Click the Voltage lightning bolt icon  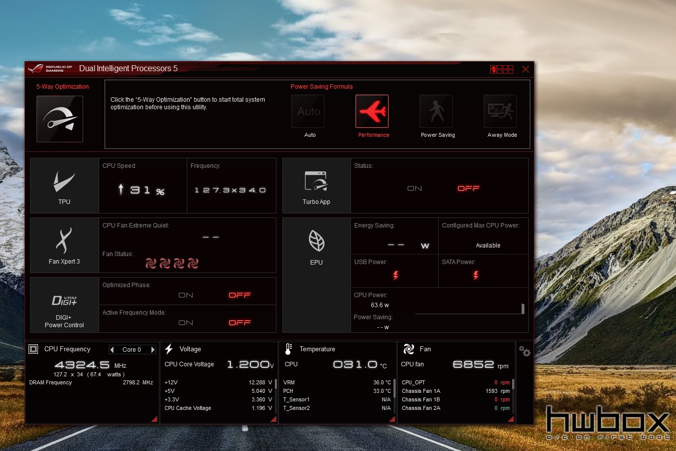pyautogui.click(x=169, y=349)
